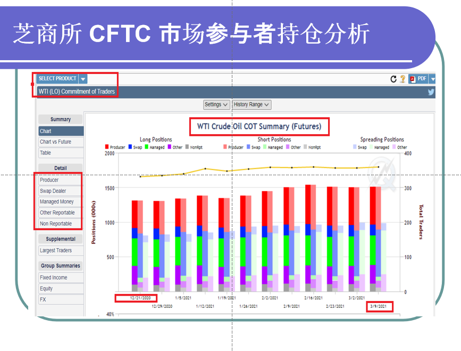Open the Other Reportable detail view
Screen dimensions: 461x351
(x=60, y=213)
